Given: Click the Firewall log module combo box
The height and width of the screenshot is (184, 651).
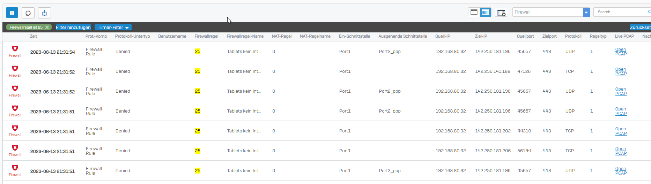Looking at the screenshot, I should (x=547, y=12).
